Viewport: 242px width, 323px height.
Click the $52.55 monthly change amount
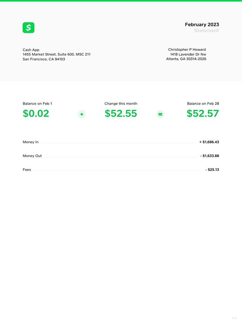coord(121,114)
